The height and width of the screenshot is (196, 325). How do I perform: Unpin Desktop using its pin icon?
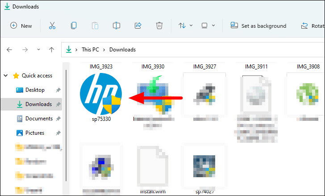click(58, 90)
